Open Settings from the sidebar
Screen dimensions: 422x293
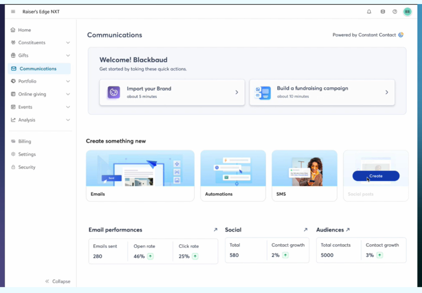27,154
